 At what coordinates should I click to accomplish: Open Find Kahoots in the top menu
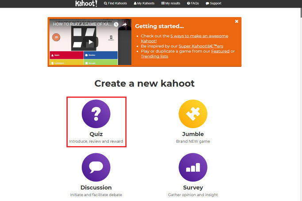coord(115,3)
